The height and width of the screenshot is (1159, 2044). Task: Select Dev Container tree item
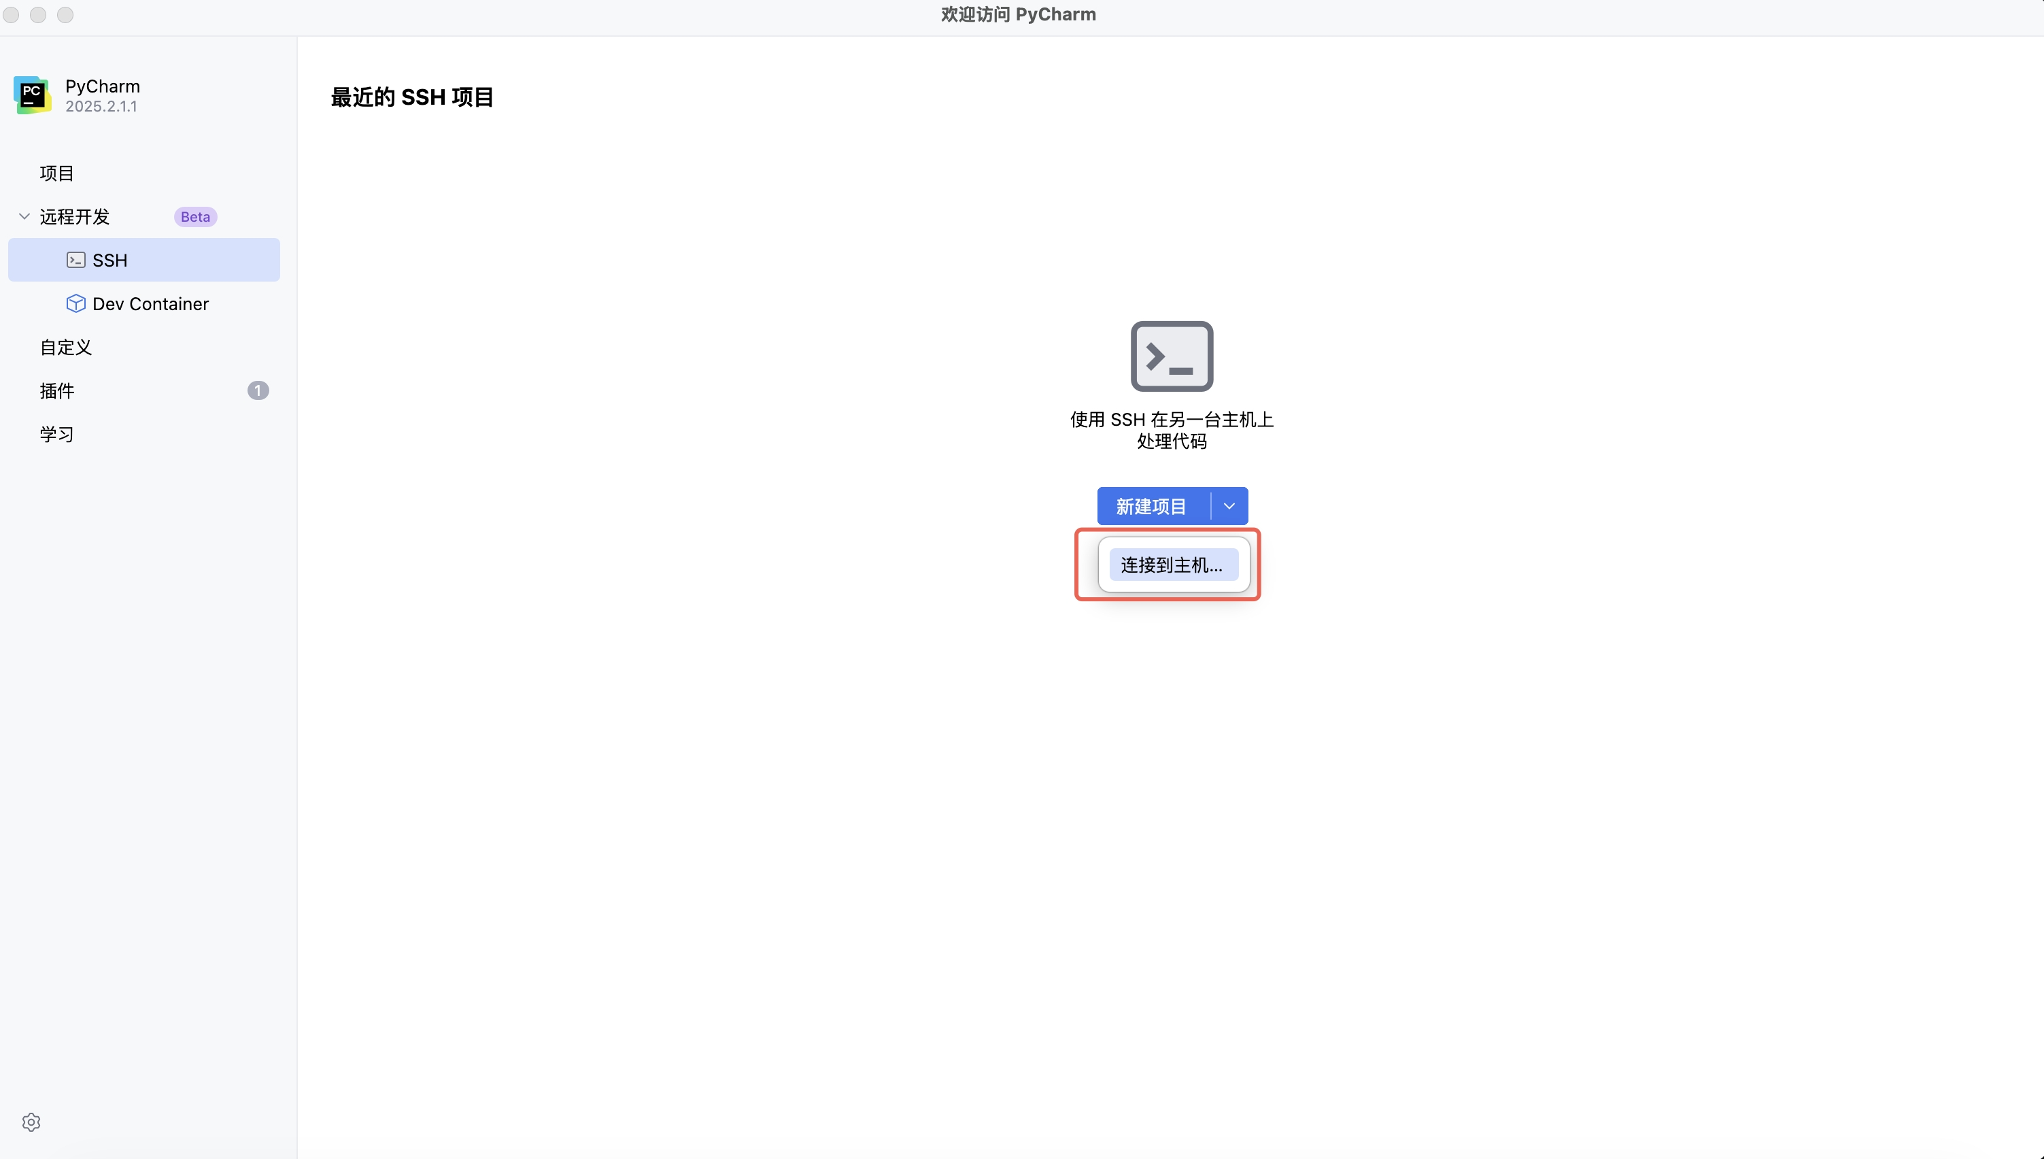[x=150, y=303]
